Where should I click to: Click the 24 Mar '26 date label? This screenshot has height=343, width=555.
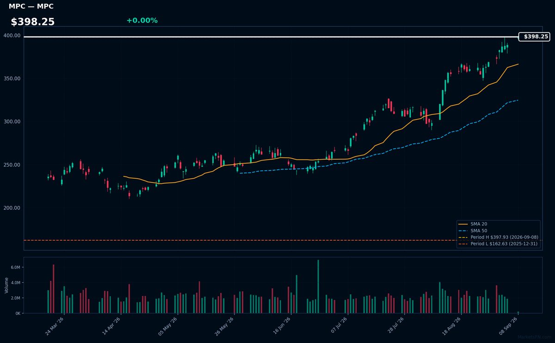(55, 326)
